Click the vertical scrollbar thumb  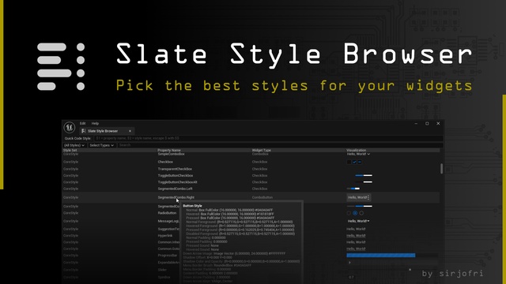(x=441, y=168)
